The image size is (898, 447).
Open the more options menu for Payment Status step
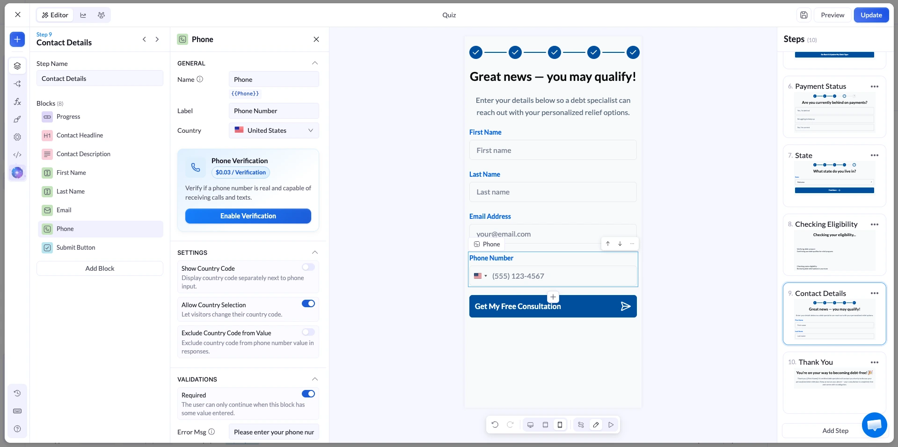point(875,87)
